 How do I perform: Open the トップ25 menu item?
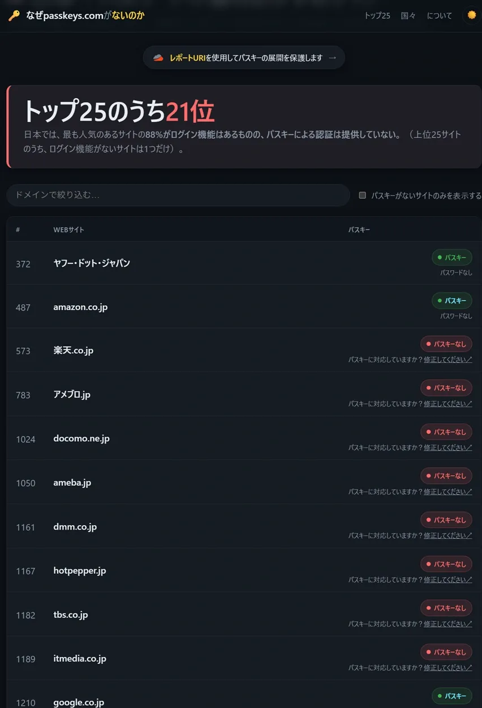click(377, 15)
